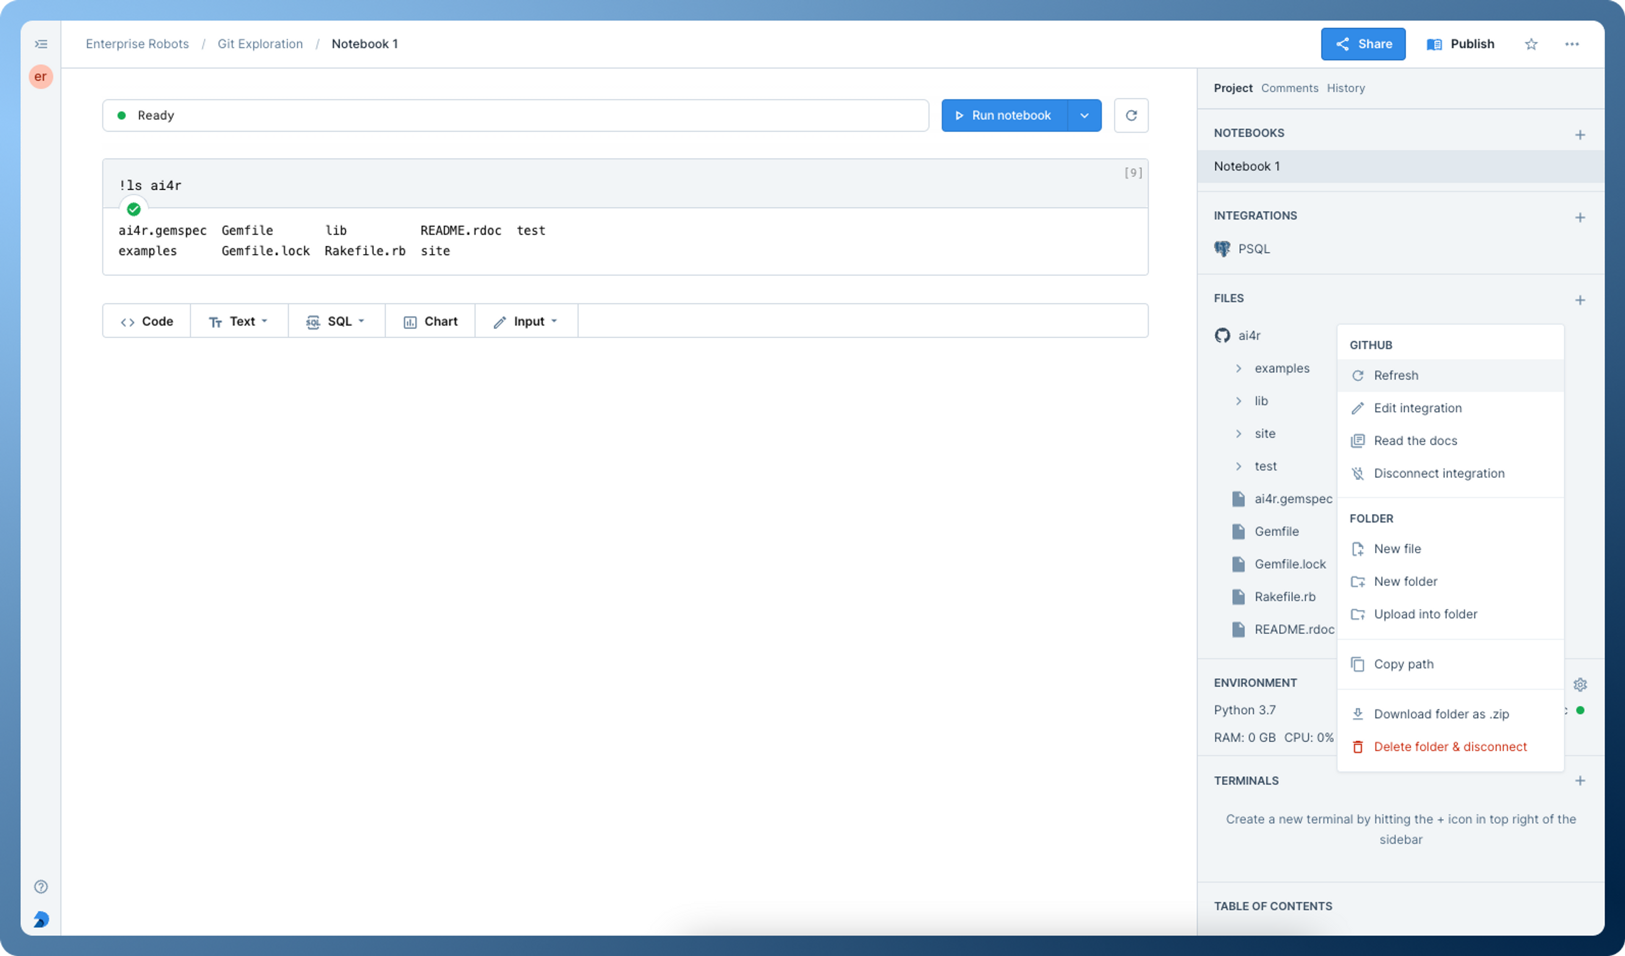Add a Chart block
This screenshot has height=956, width=1625.
[430, 321]
